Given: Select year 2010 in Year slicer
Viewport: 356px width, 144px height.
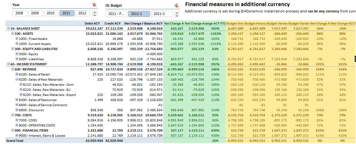Looking at the screenshot, I should (51, 13).
